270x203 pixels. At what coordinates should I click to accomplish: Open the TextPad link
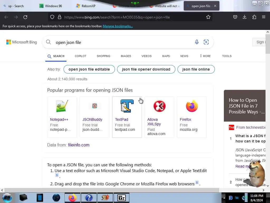[121, 119]
